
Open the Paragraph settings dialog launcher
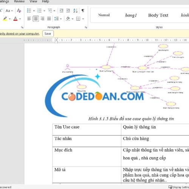coord(86,27)
